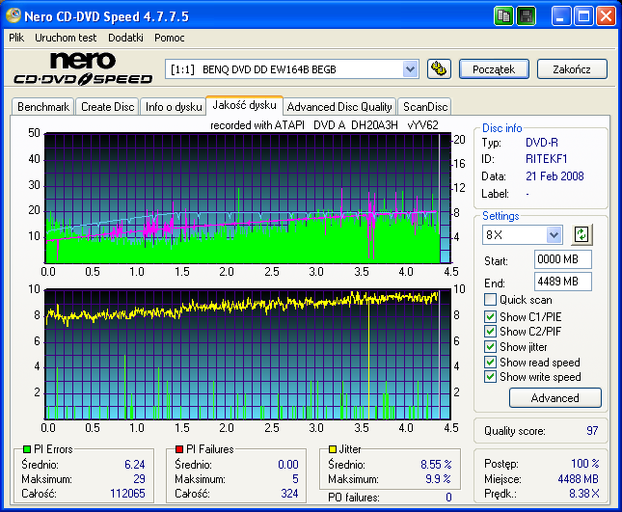Click the red PI Failures color swatch
Screen dimensions: 622x512
click(179, 449)
